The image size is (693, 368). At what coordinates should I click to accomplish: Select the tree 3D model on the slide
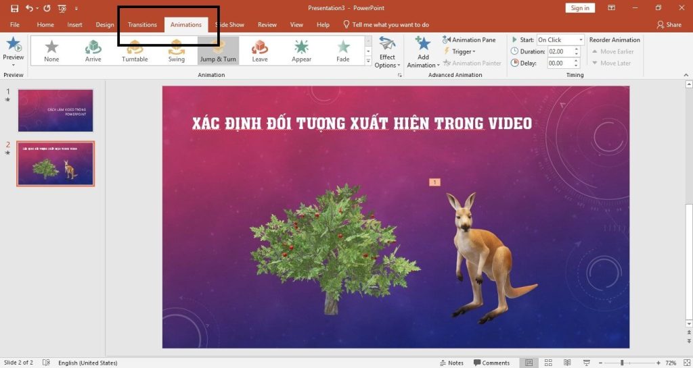335,249
